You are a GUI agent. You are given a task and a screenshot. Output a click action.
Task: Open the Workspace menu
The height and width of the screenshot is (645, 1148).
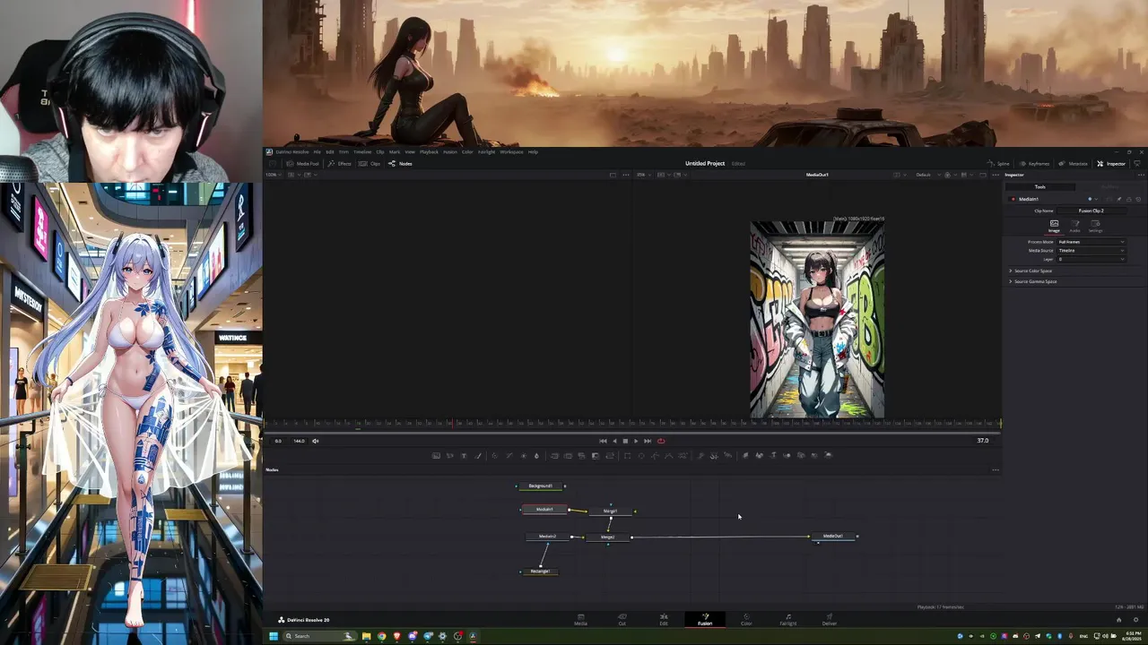coord(511,151)
